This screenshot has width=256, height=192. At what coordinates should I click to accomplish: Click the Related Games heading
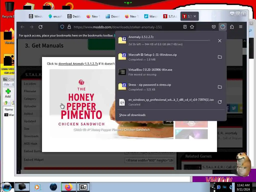click(198, 156)
